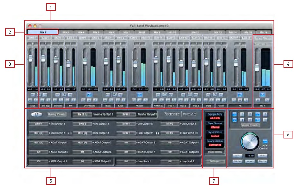Image resolution: width=298 pixels, height=189 pixels.
Task: Open the ADAT Output 1 source selector
Action: (39, 141)
